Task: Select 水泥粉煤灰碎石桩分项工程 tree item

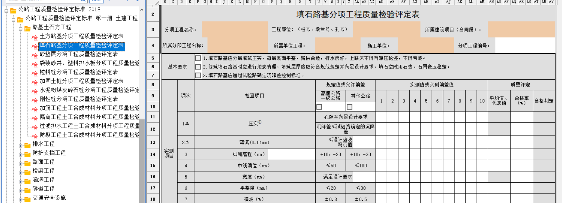Action: pos(89,90)
